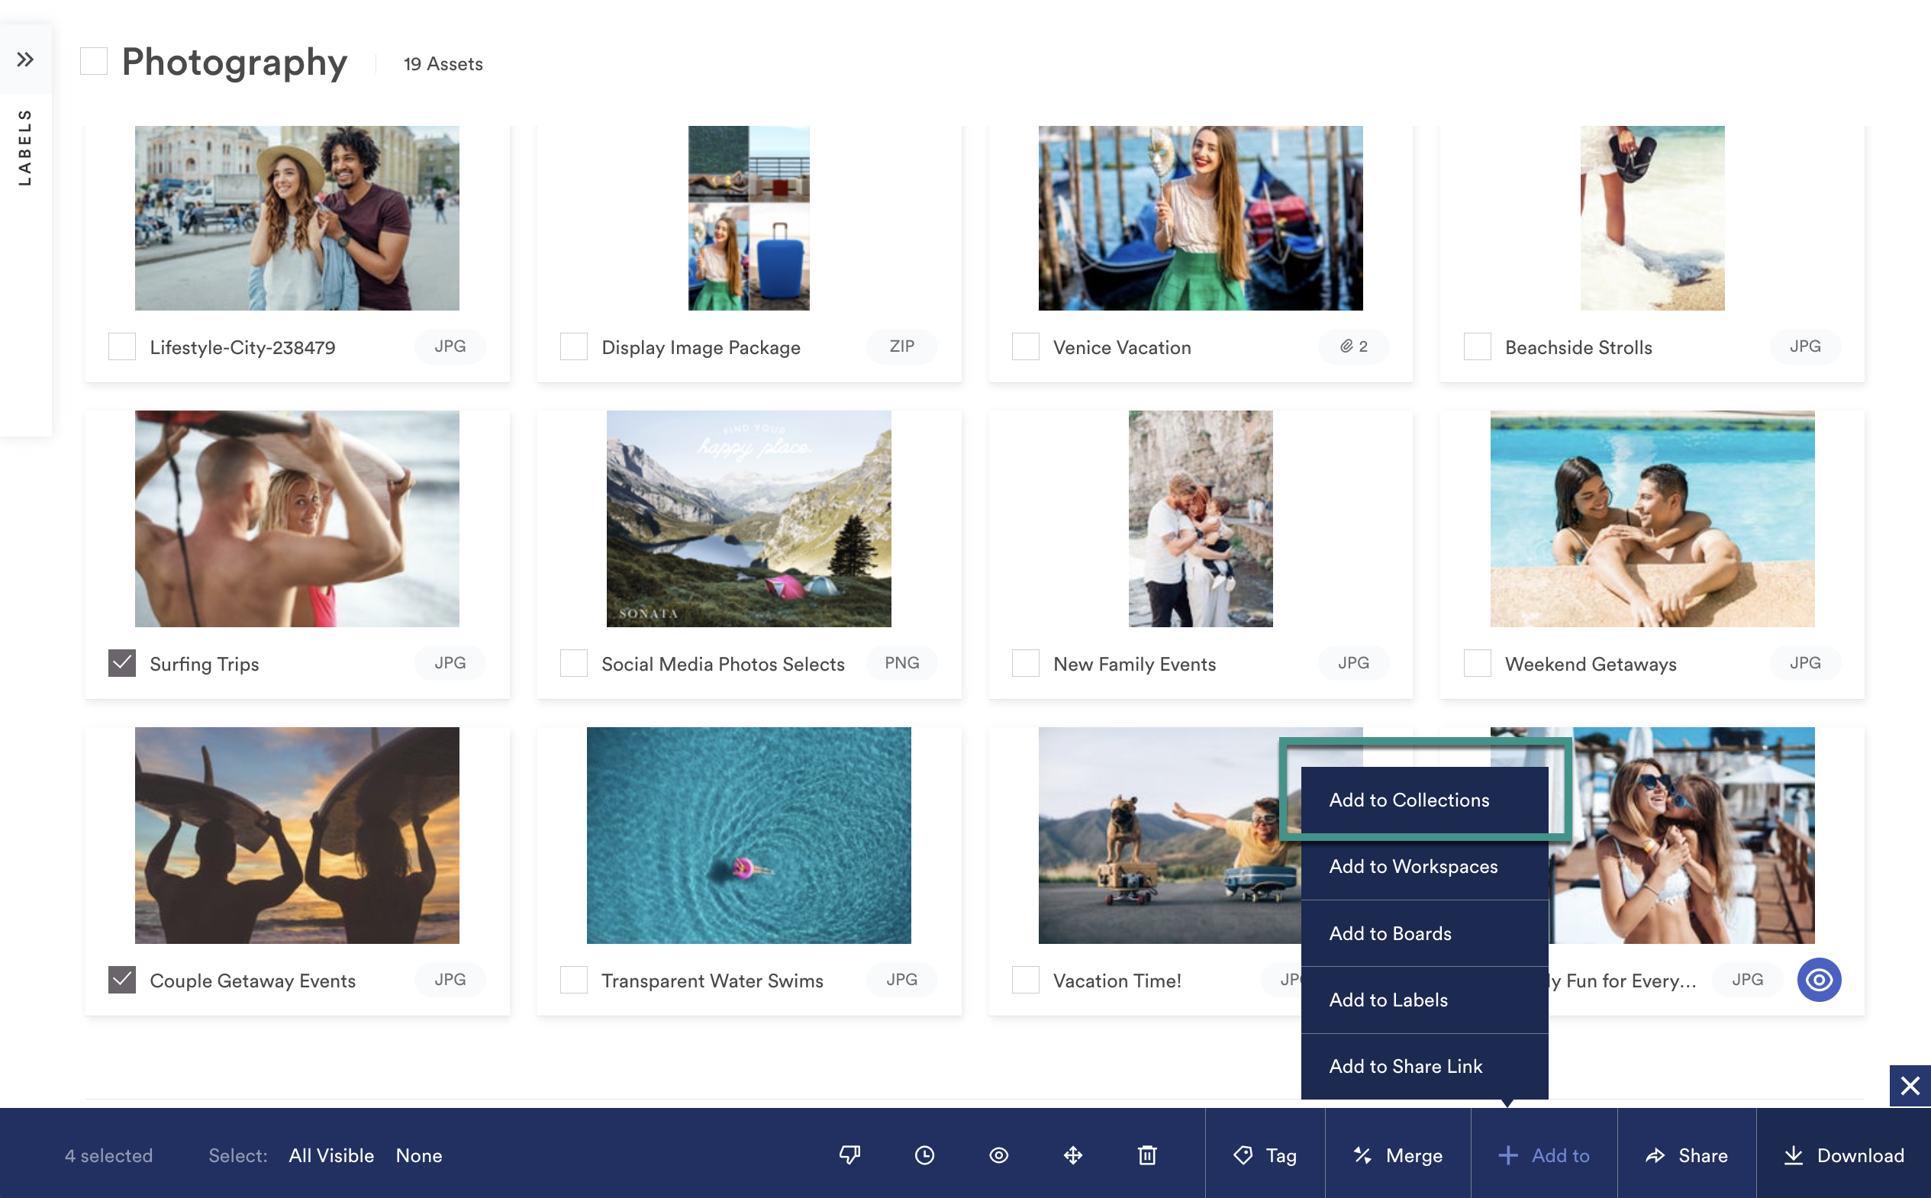Image resolution: width=1931 pixels, height=1198 pixels.
Task: Click the Venice Vacation attachments badge
Action: pyautogui.click(x=1353, y=346)
